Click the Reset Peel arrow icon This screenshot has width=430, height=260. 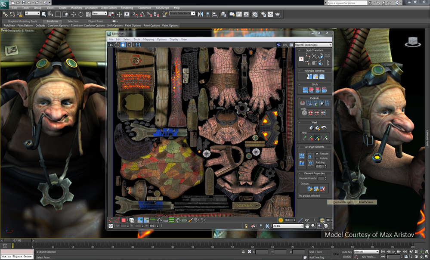click(x=324, y=128)
